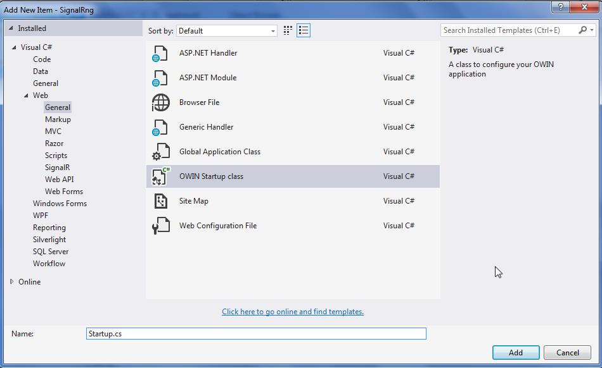Click the OWIN Startup class icon
Viewport: 602px width, 368px height.
pos(161,176)
